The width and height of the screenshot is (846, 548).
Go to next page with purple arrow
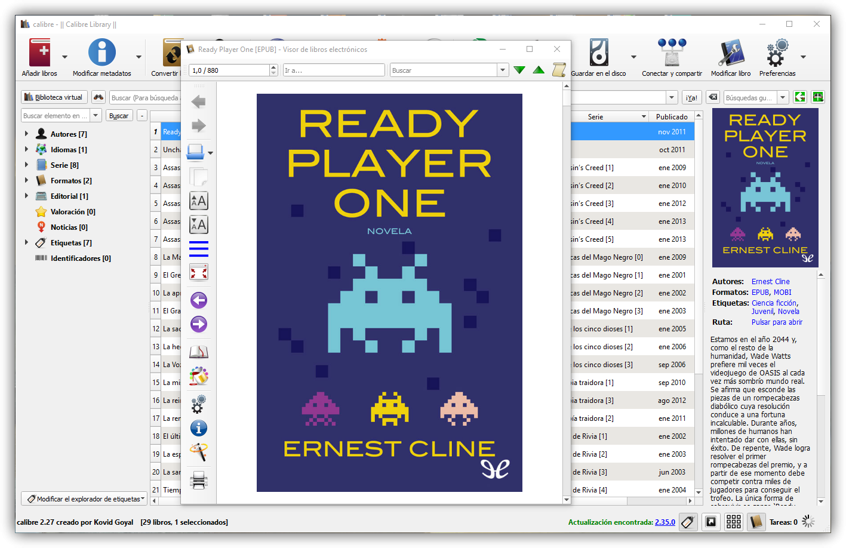pyautogui.click(x=199, y=324)
